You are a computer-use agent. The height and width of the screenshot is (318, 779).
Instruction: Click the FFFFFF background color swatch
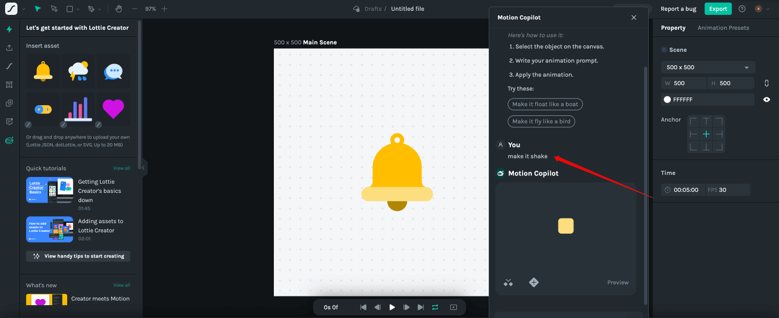[x=667, y=100]
